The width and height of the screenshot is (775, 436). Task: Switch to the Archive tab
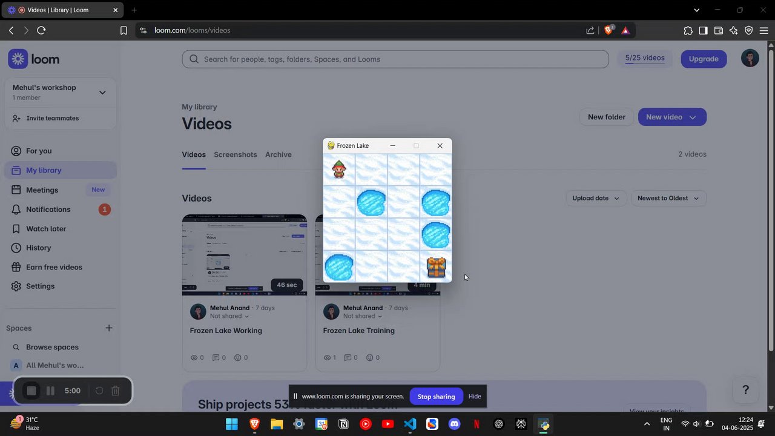click(279, 154)
